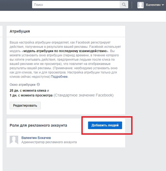166x171 pixels.
Task: Click the 1 дн. с момента просмотра value
Action: coord(31,95)
